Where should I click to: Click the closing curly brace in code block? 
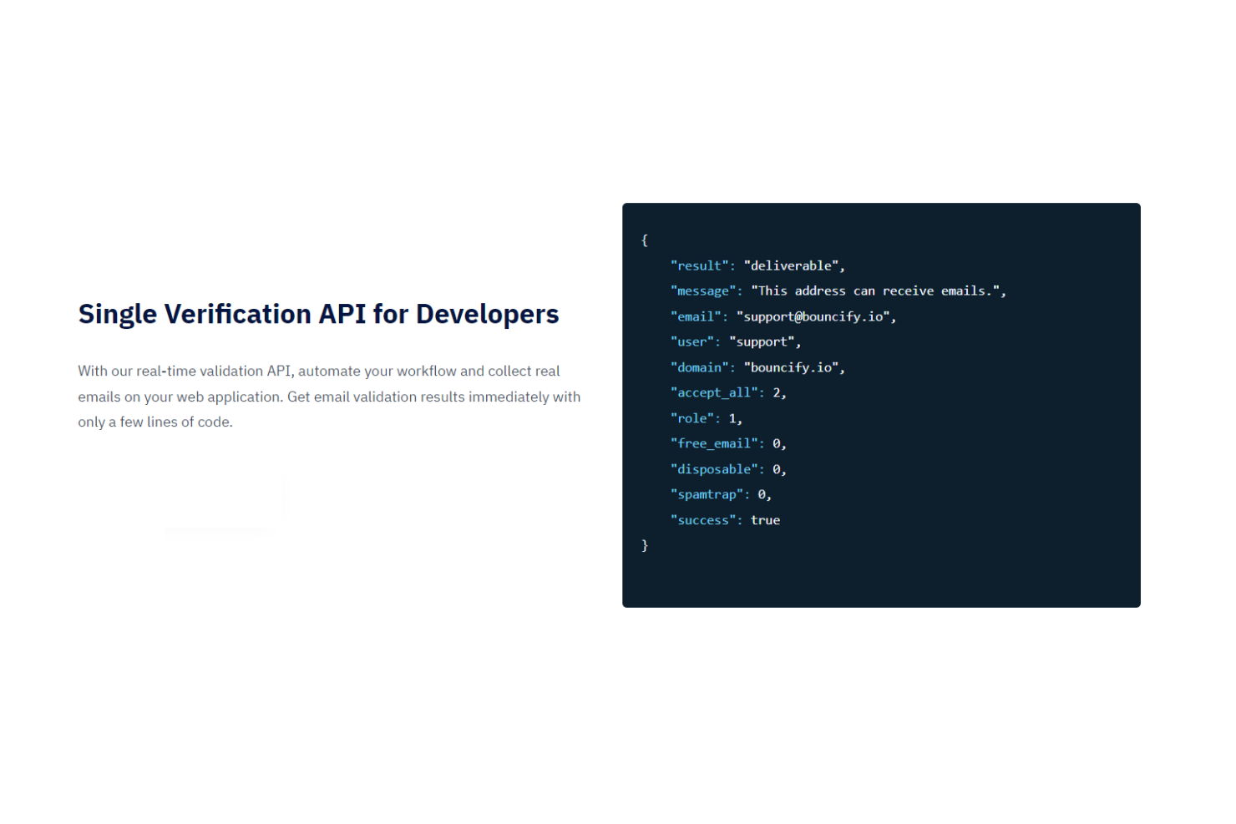click(x=644, y=545)
